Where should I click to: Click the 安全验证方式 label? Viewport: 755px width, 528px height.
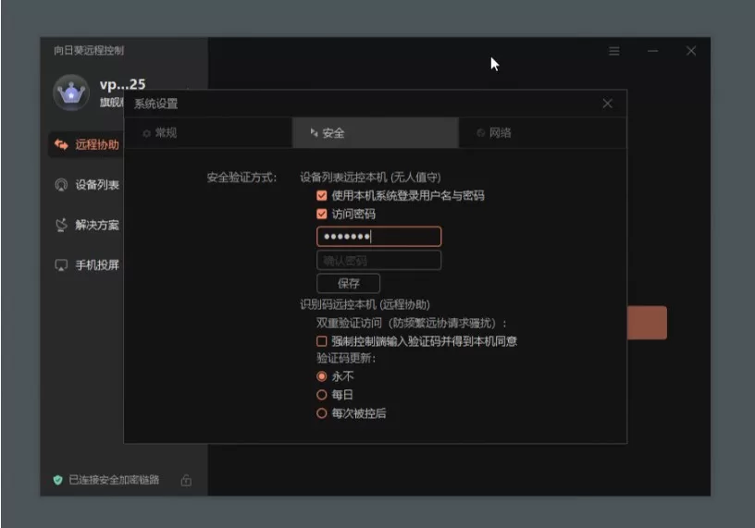point(241,178)
